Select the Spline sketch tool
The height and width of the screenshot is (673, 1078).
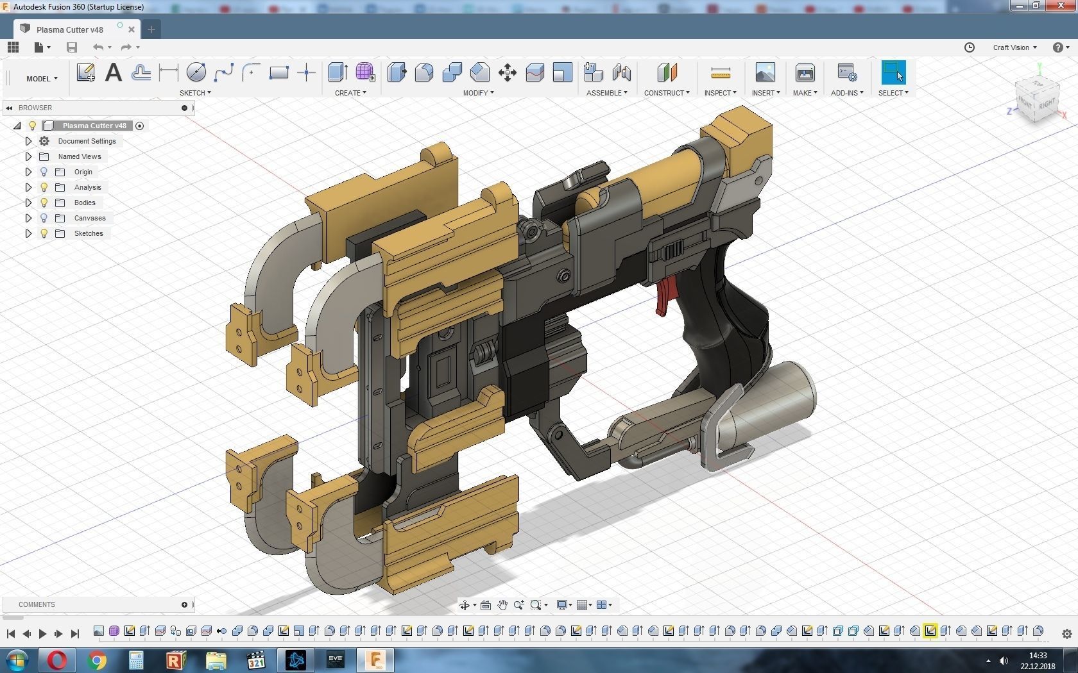[x=223, y=72]
